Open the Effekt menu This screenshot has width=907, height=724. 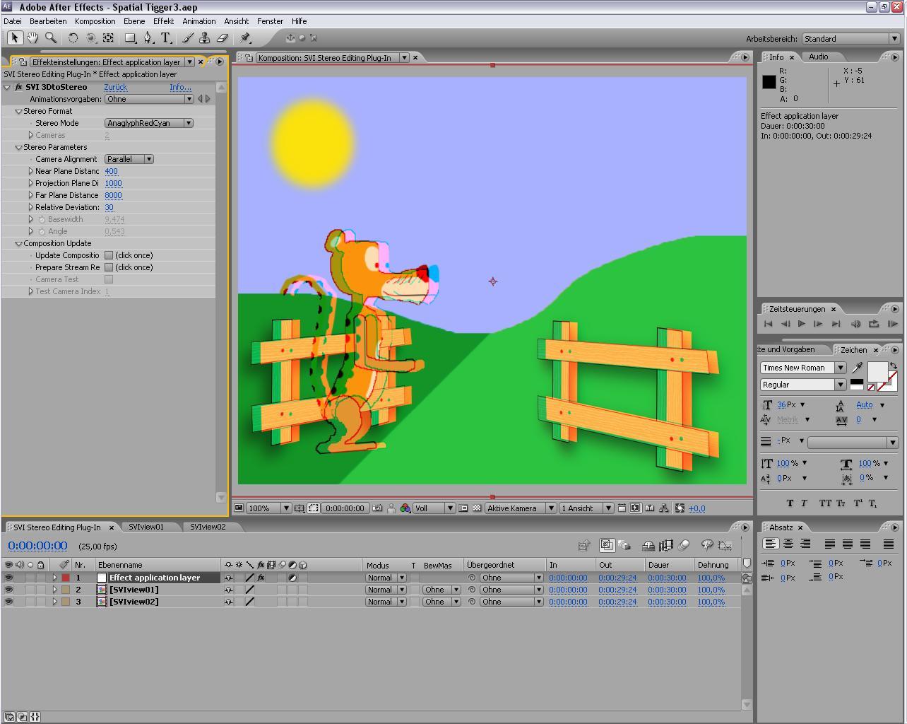(163, 21)
